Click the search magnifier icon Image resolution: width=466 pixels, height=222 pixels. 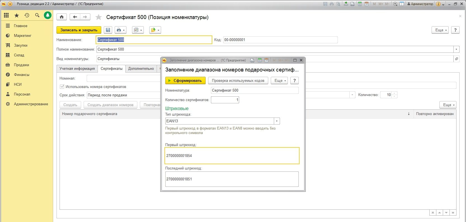[x=37, y=15]
